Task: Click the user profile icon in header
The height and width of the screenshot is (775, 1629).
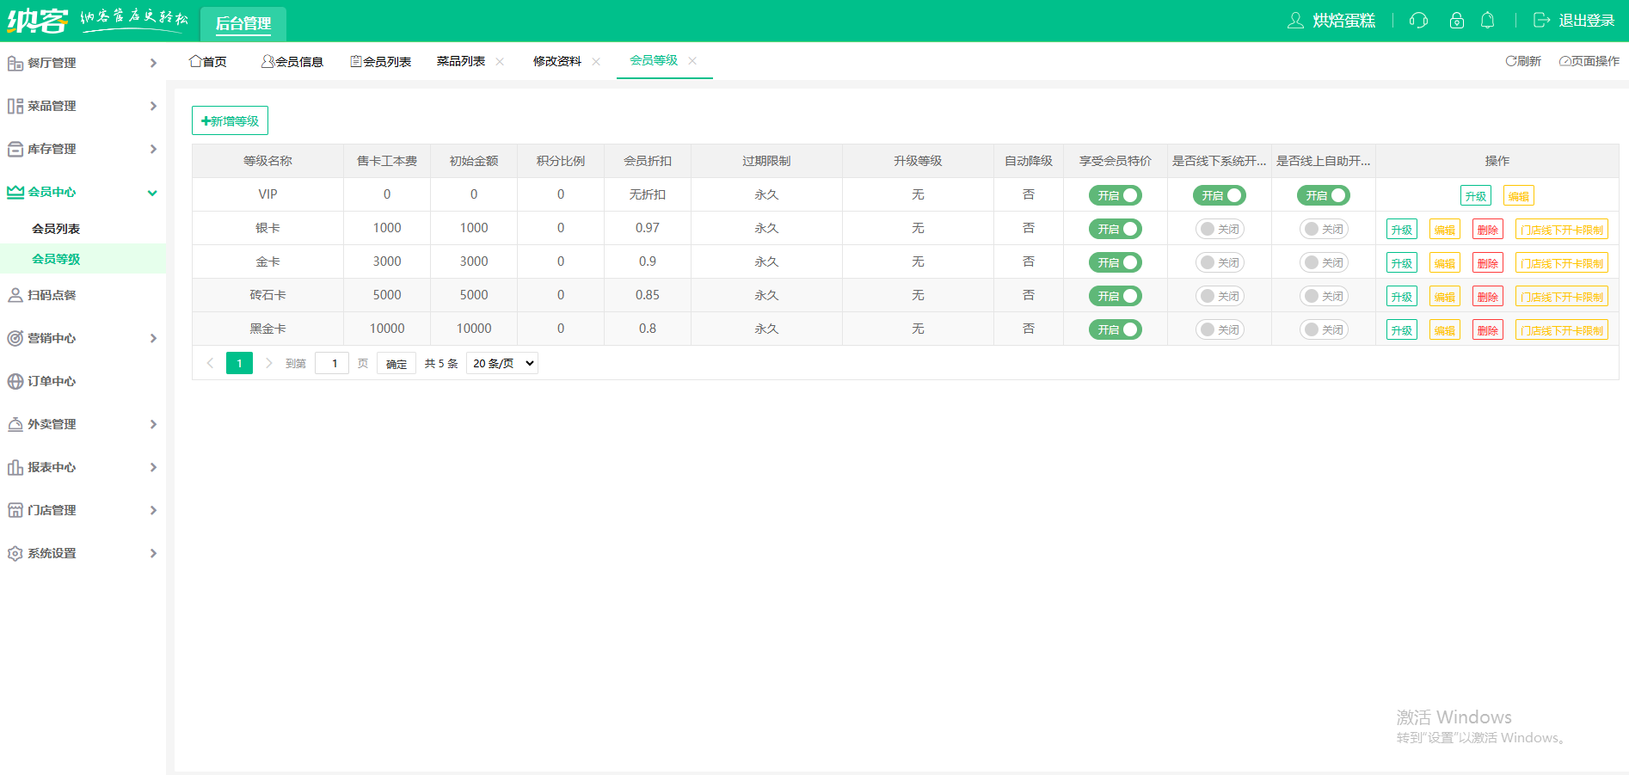Action: point(1295,21)
